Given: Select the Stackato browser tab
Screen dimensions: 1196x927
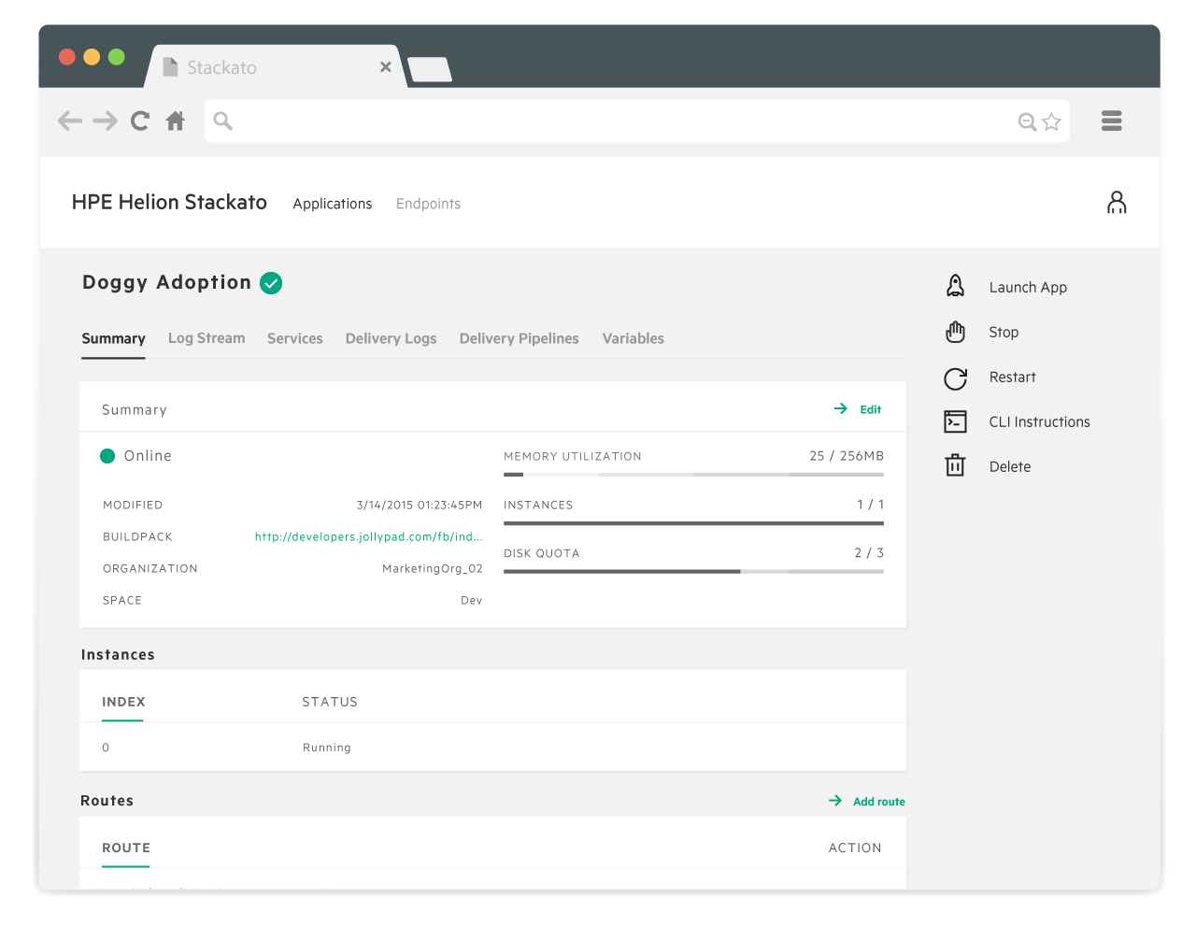Looking at the screenshot, I should click(276, 67).
